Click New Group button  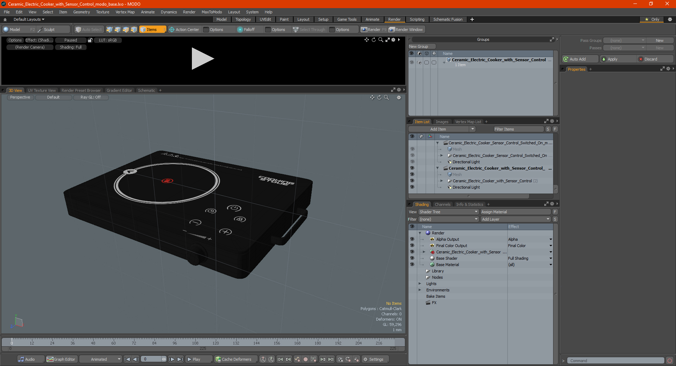(x=422, y=46)
